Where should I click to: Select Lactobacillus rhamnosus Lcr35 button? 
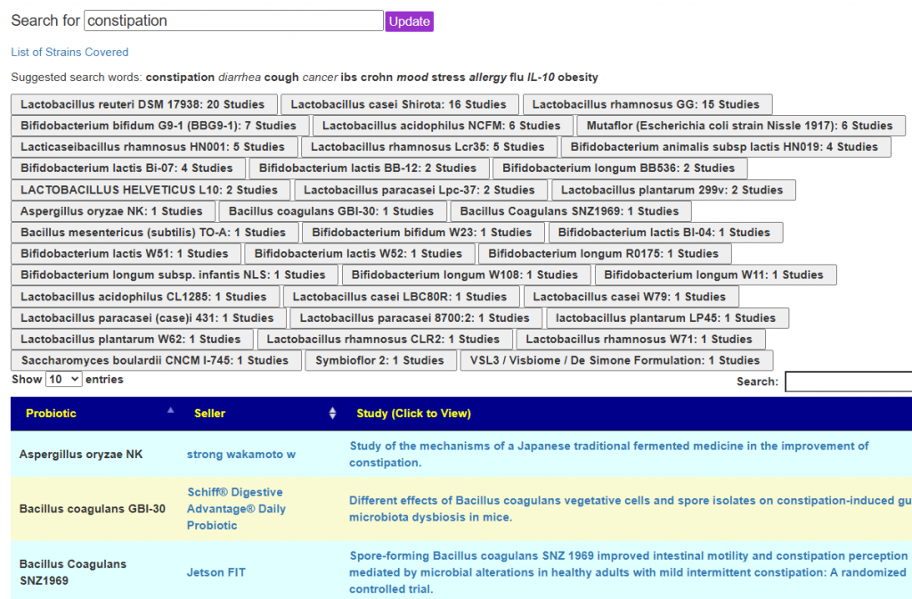(x=428, y=147)
